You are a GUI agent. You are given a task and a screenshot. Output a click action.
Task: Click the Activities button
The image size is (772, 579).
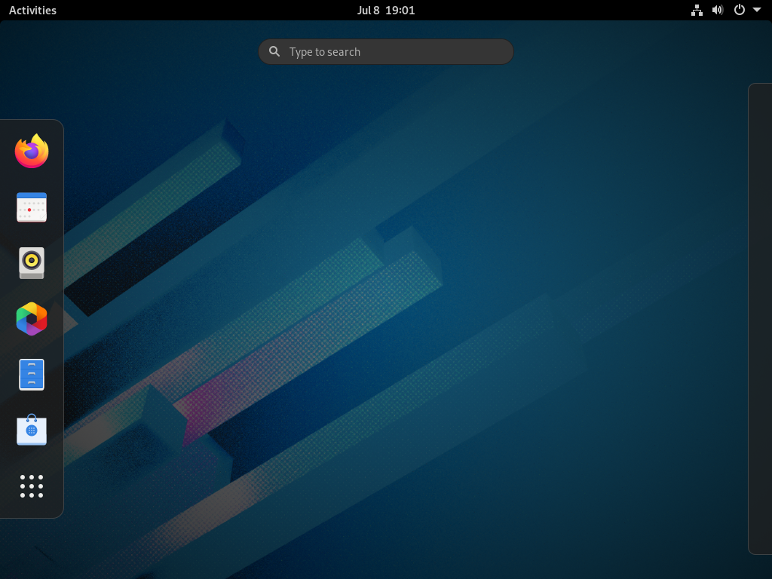point(32,10)
